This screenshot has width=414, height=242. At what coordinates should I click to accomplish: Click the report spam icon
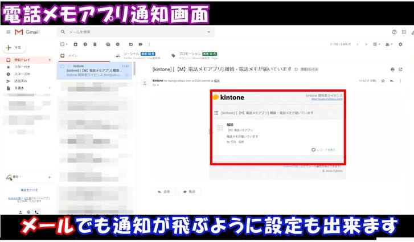pyautogui.click(x=85, y=44)
